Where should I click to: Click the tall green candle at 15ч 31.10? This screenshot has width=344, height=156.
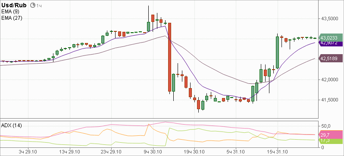click(277, 52)
